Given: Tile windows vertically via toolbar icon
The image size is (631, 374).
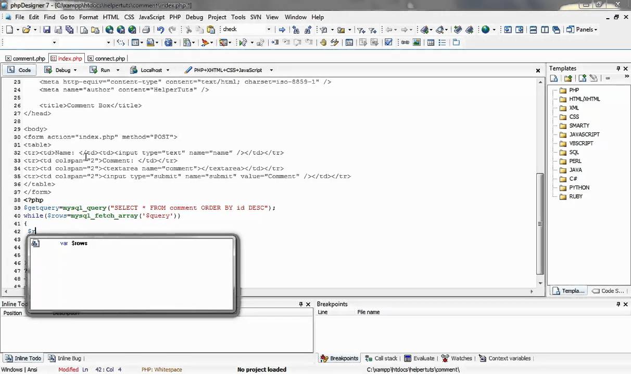Looking at the screenshot, I should coord(545,30).
